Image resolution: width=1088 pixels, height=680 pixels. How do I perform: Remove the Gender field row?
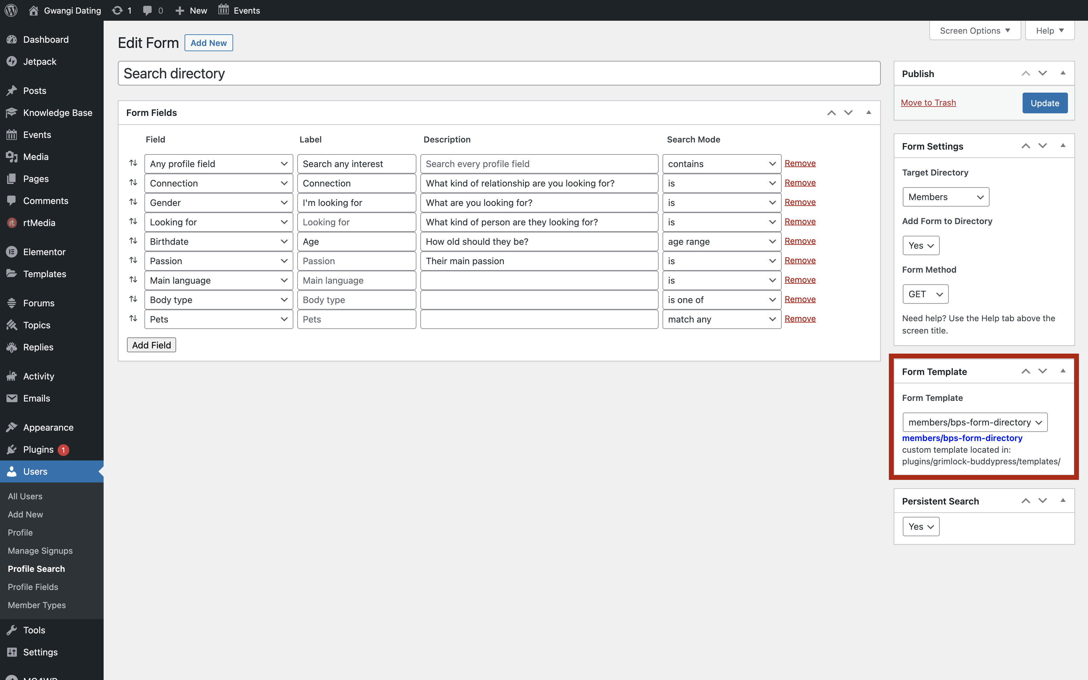coord(800,202)
